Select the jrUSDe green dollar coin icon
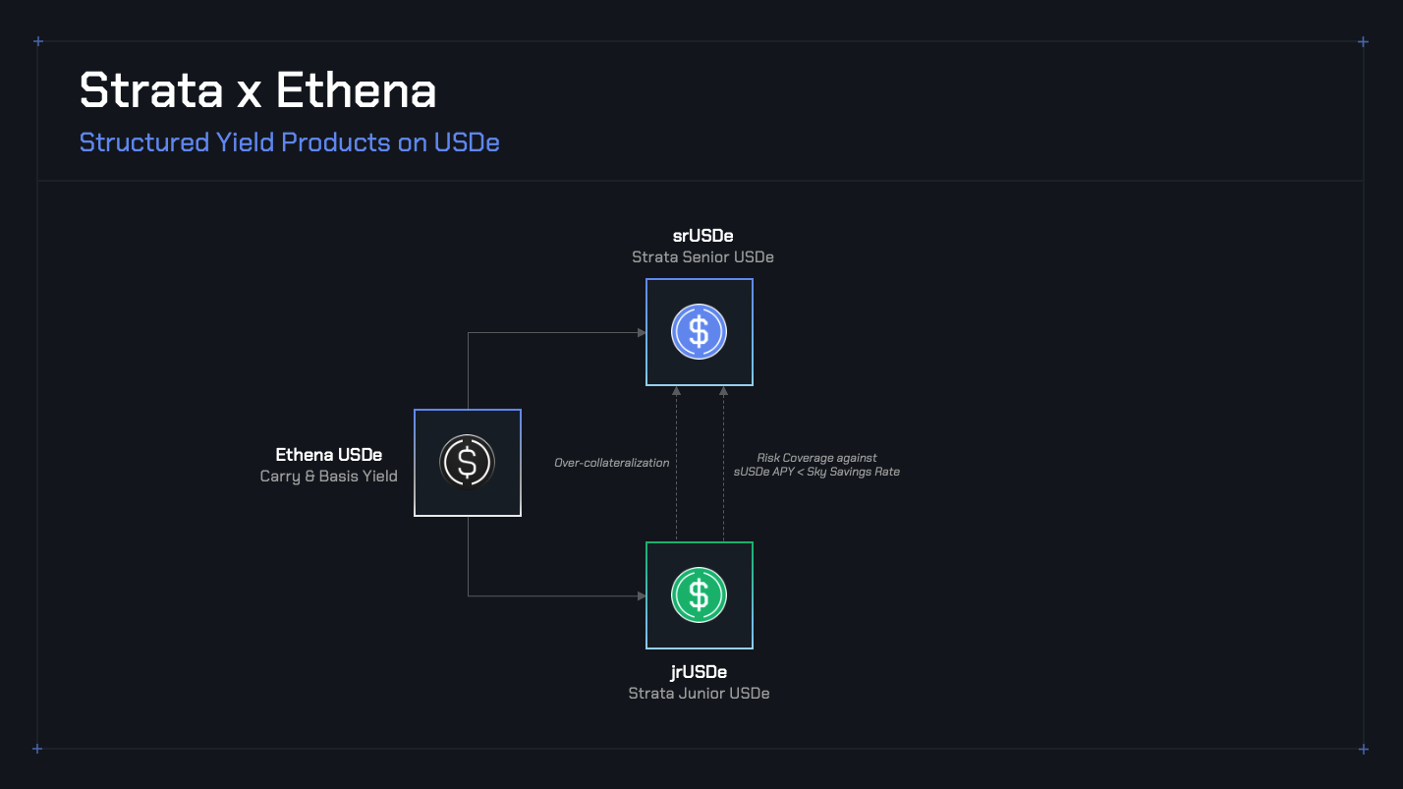 (699, 594)
